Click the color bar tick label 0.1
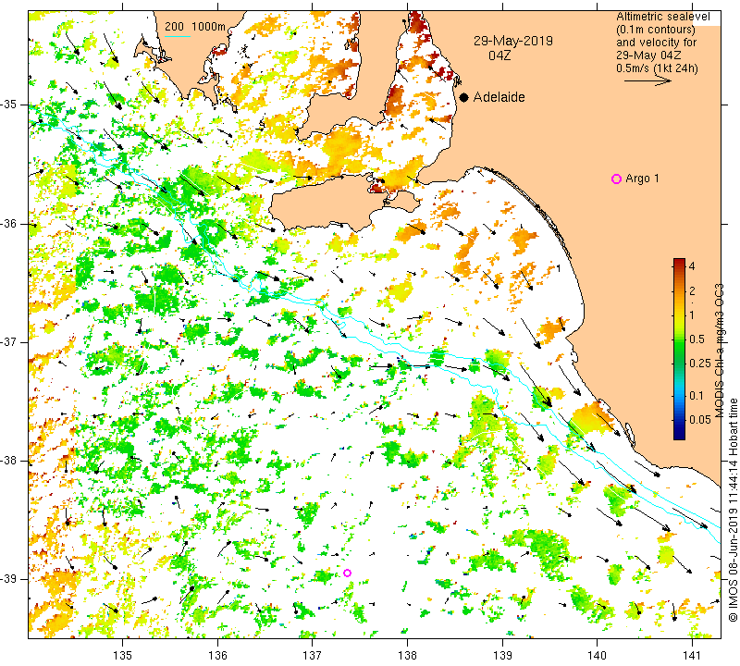Screen dimensions: 740x666 click(x=697, y=396)
